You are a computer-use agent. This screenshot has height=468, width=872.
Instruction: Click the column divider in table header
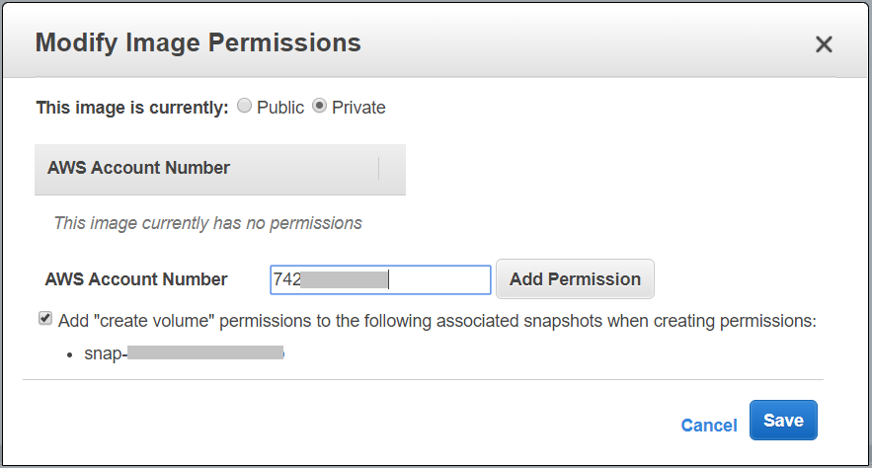379,168
